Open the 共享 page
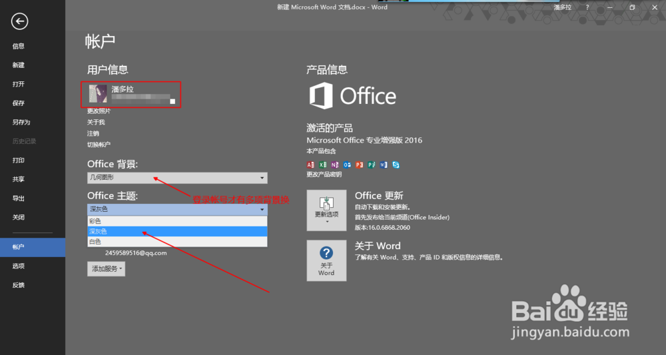Screen dimensions: 666x355 coord(18,179)
